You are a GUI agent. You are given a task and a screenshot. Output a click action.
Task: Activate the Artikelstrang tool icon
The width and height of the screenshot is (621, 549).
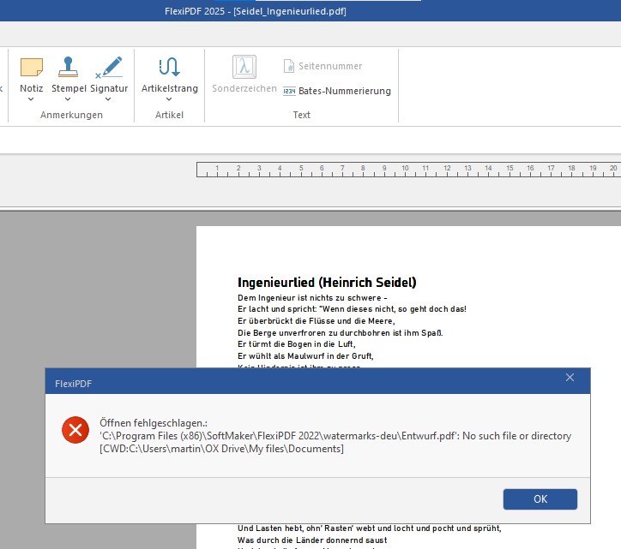170,67
